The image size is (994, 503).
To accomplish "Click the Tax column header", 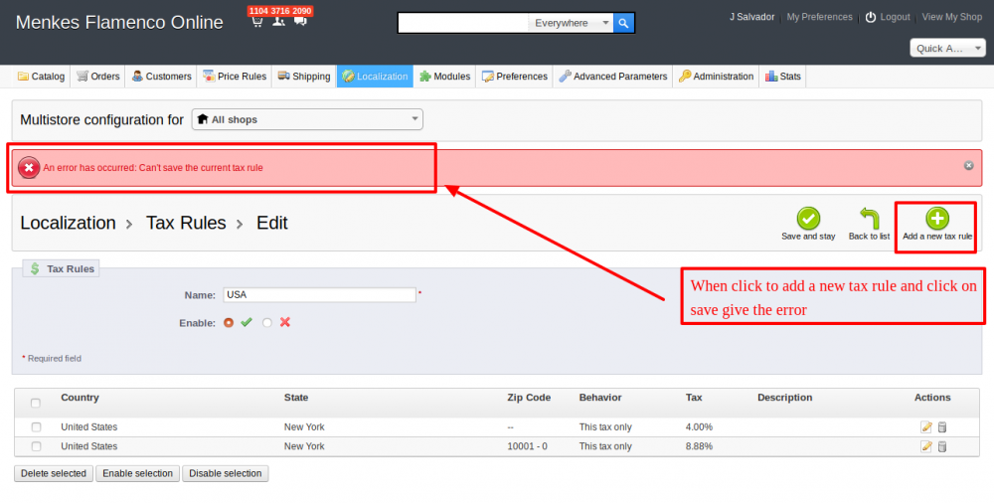I will (x=694, y=398).
